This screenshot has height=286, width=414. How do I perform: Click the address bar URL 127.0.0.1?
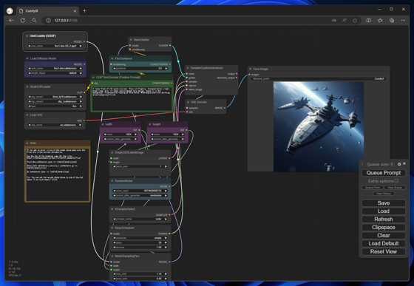pos(66,20)
